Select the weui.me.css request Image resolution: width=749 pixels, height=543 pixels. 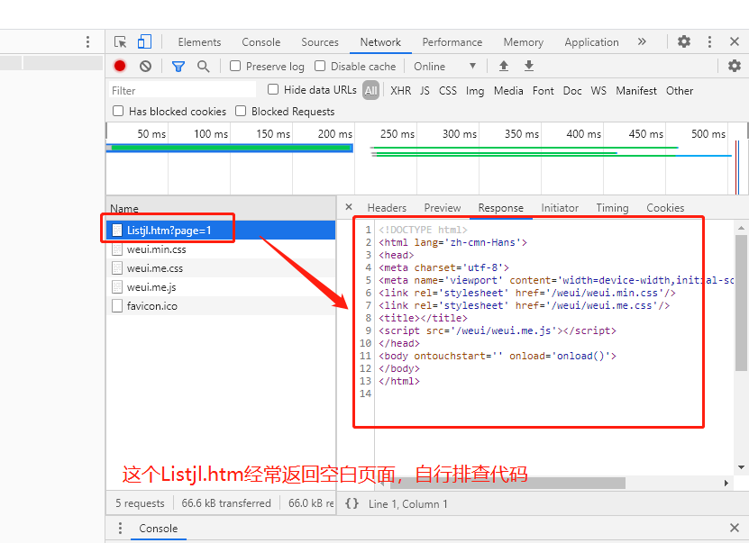(x=221, y=268)
